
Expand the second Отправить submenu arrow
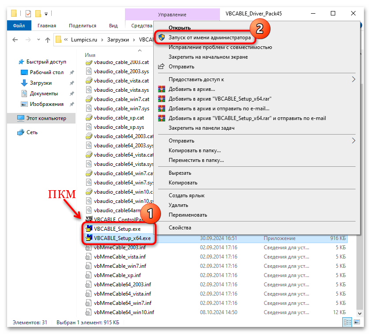(353, 141)
